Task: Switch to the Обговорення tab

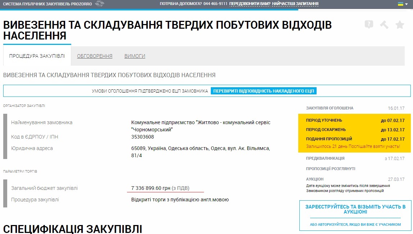Action: 95,56
